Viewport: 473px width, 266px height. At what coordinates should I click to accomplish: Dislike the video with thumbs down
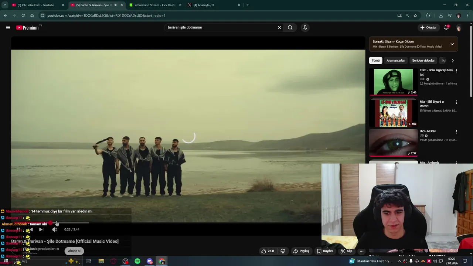[x=283, y=251]
